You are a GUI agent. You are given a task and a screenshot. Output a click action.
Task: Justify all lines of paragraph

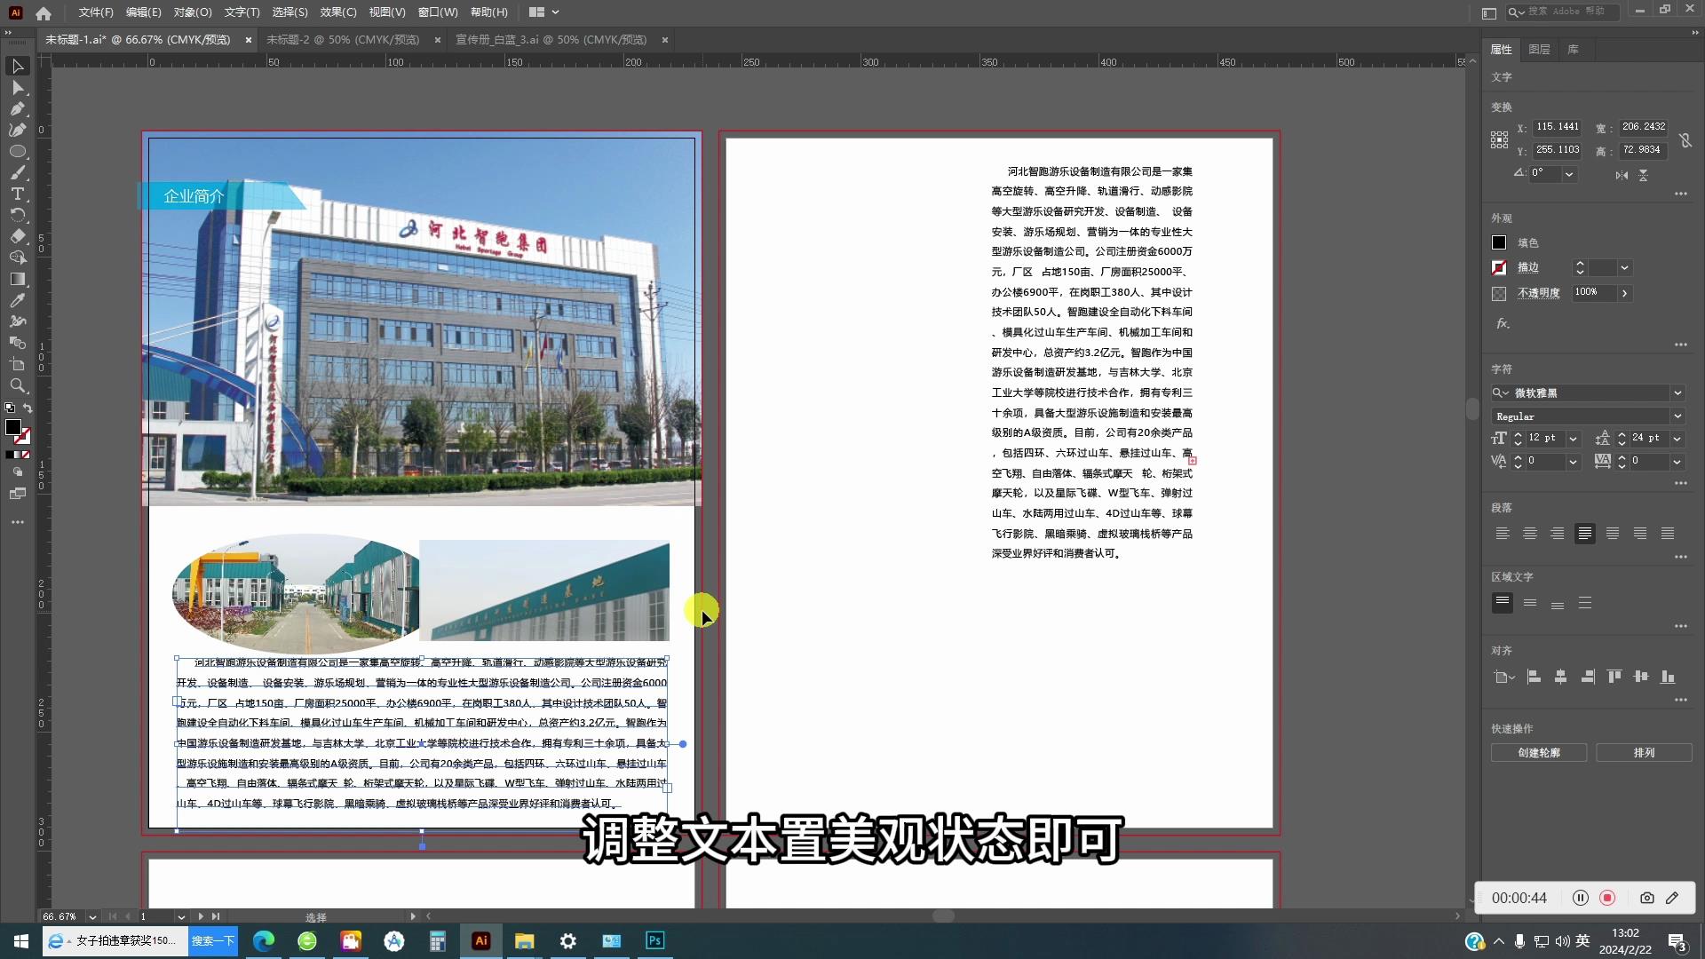point(1668,534)
